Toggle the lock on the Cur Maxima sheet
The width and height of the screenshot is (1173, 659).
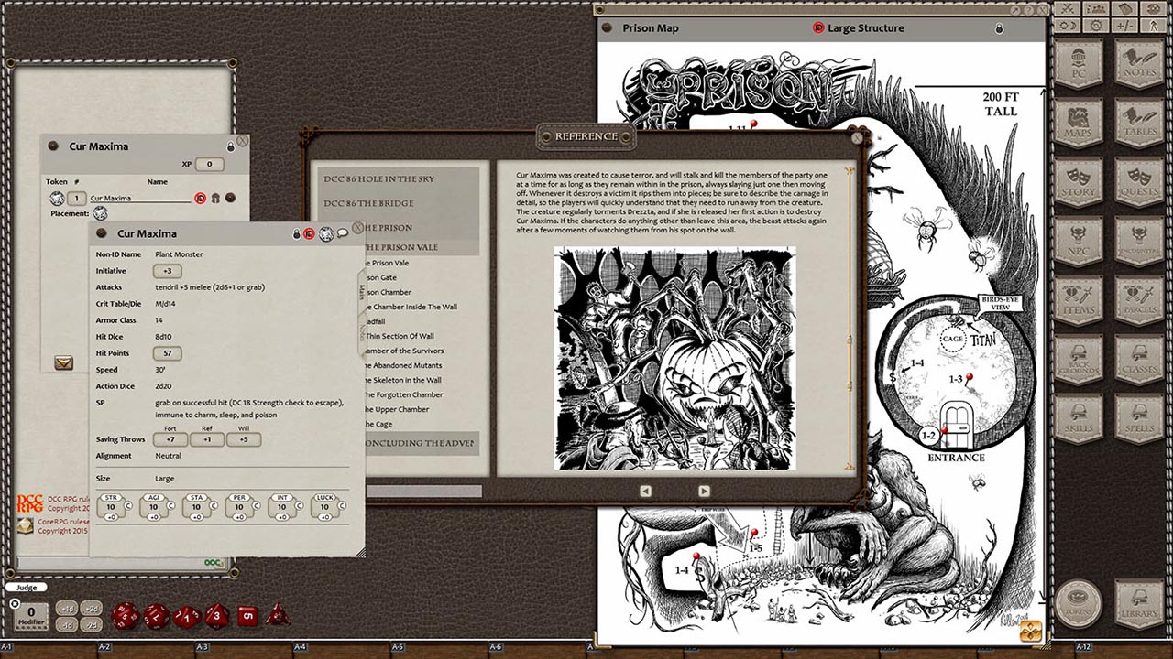(297, 233)
